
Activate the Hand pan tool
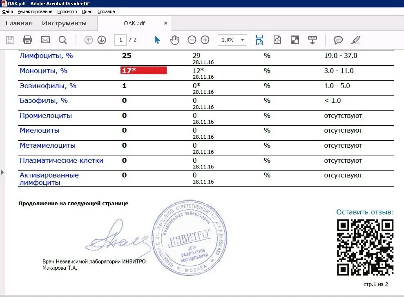pyautogui.click(x=174, y=40)
